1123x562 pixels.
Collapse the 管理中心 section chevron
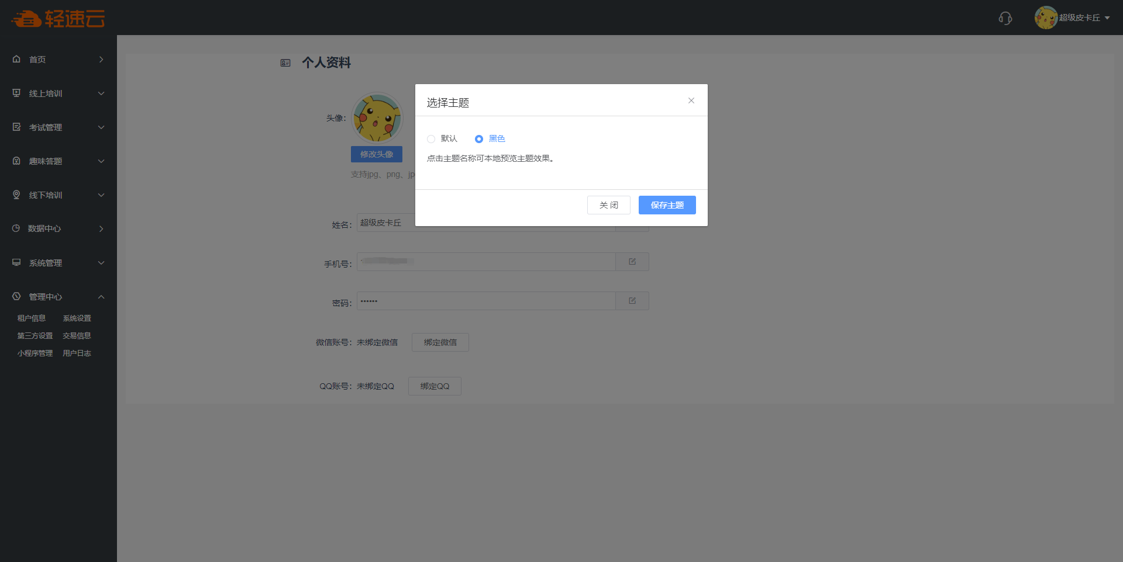click(101, 297)
